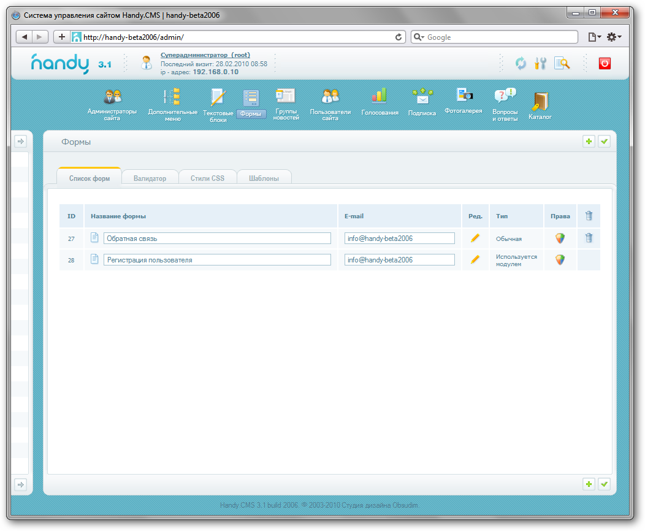Click the bottom green checkmark save button
645x531 pixels.
[605, 484]
